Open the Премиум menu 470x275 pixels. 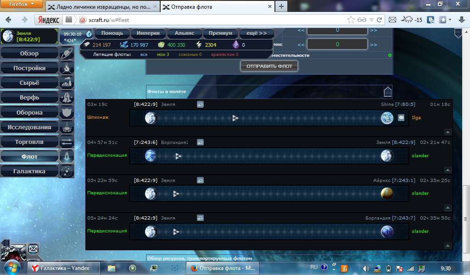[220, 33]
